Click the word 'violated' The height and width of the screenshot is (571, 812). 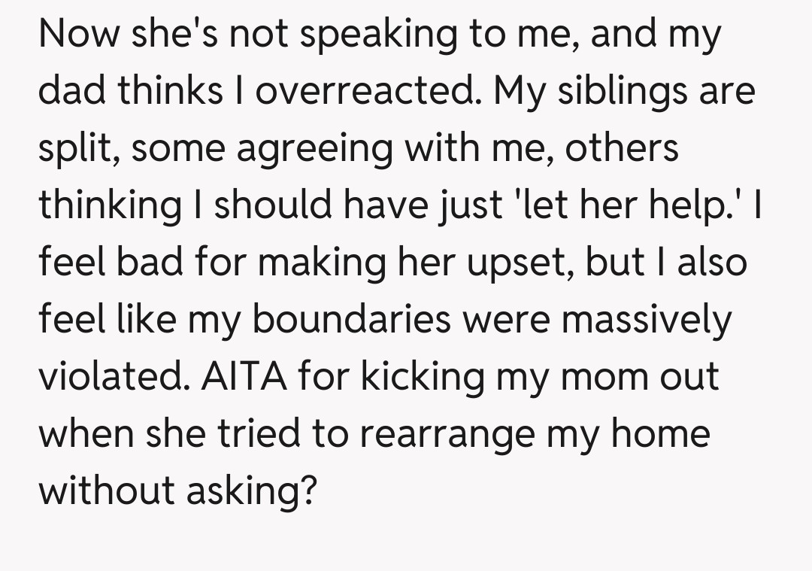[x=111, y=376]
